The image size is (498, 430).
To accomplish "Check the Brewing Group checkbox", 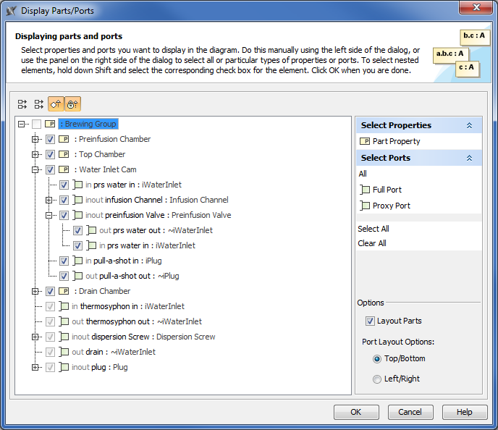I will click(x=36, y=124).
